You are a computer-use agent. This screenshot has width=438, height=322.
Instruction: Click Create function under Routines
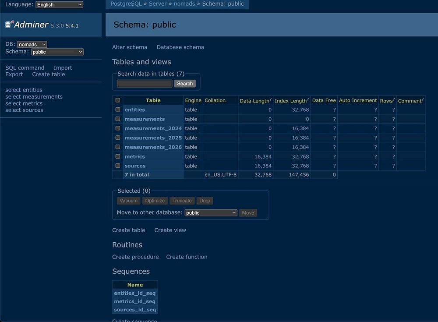(187, 257)
